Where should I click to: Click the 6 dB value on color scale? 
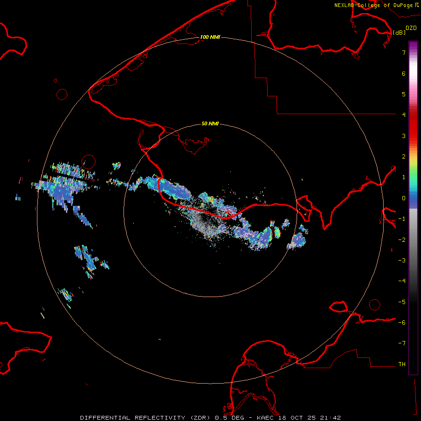click(x=404, y=73)
